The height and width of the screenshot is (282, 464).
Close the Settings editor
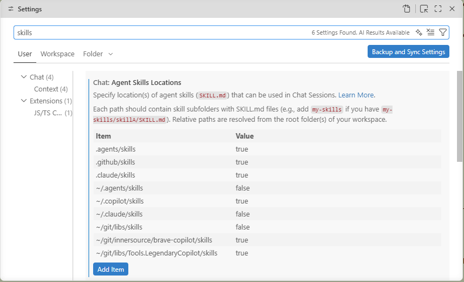[x=452, y=9]
